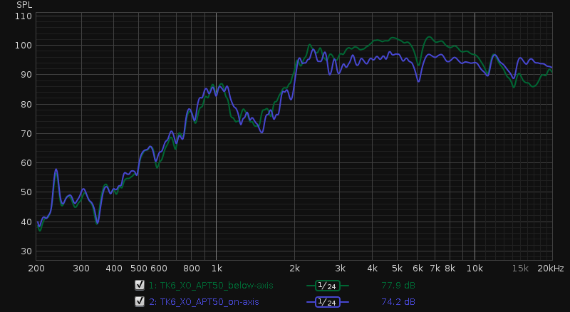Uncheck the TK6_XO_APT50_on-axis trace checkbox
Viewport: 570px width, 312px height.
pyautogui.click(x=140, y=301)
